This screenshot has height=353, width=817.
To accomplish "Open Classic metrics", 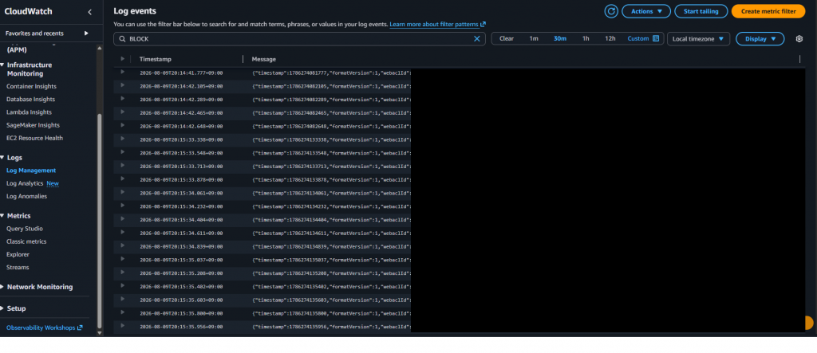I will point(26,241).
